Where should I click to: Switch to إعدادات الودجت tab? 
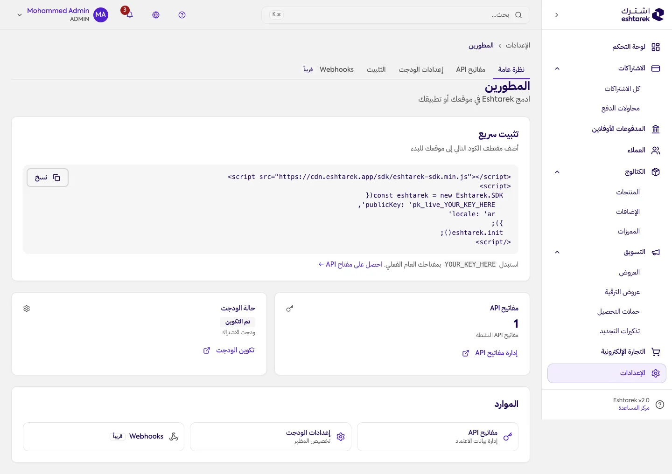(x=421, y=69)
